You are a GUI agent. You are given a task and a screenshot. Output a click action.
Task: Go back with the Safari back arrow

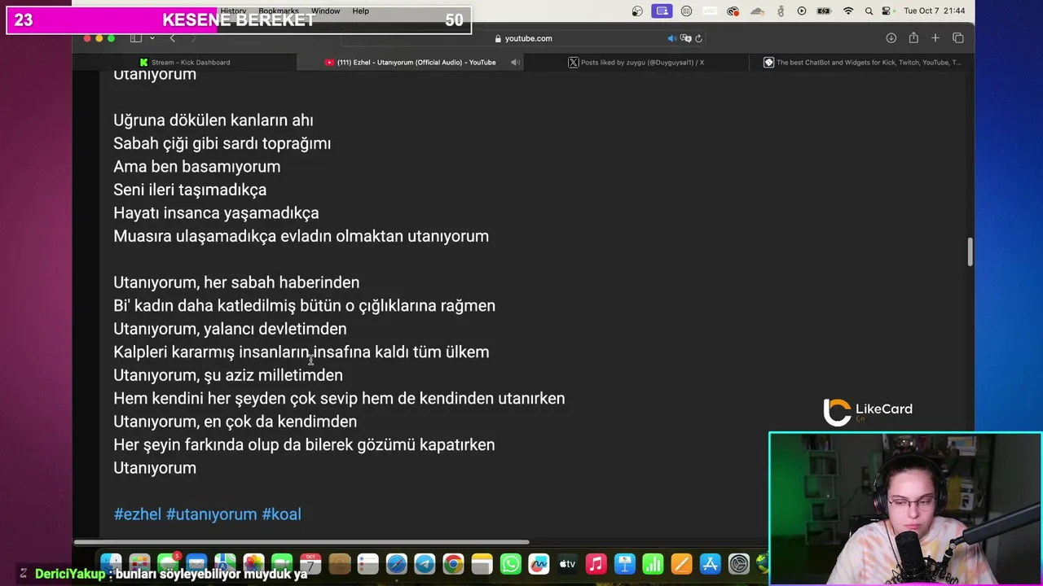click(x=172, y=38)
